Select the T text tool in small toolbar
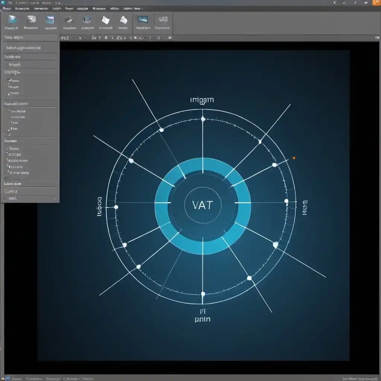This screenshot has width=381, height=381. (100, 38)
